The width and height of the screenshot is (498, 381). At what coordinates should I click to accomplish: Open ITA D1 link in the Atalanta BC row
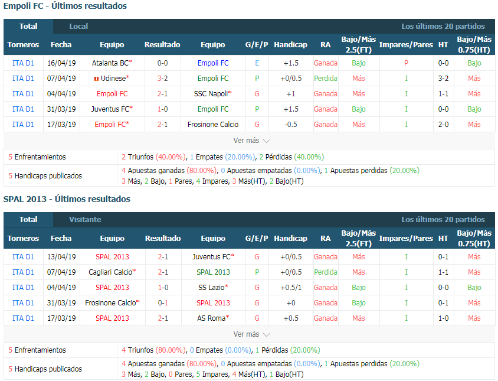pos(23,63)
